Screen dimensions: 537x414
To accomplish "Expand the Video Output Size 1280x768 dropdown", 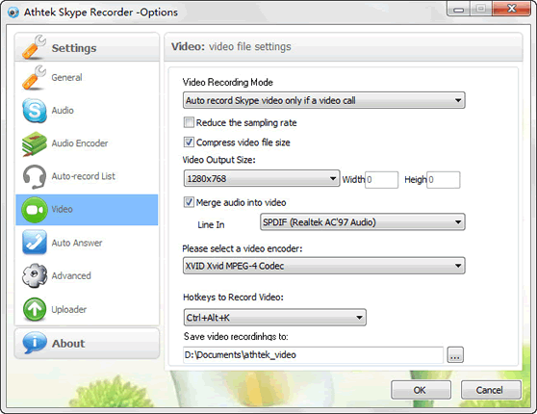I will [262, 178].
